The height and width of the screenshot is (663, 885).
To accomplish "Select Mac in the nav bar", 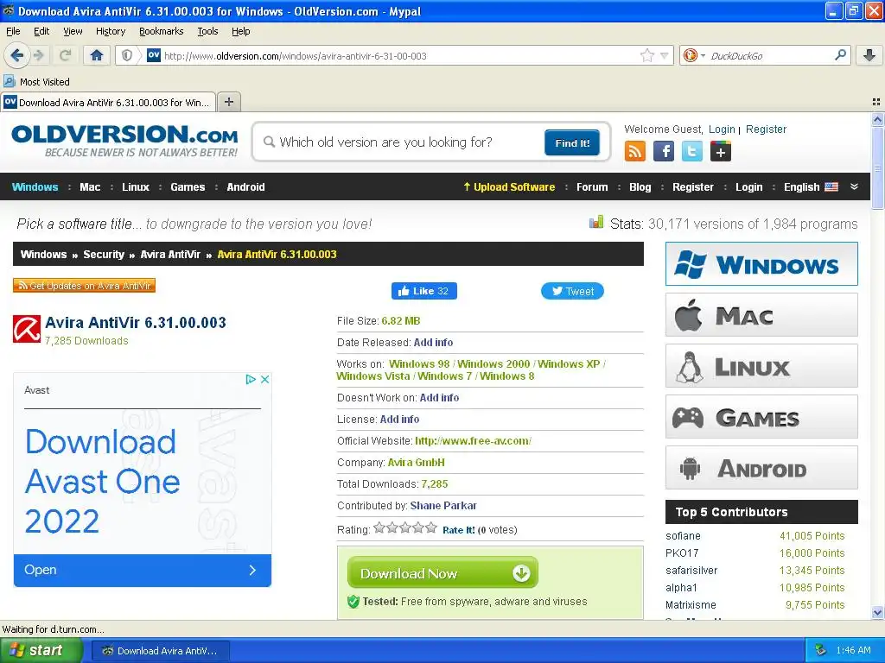I will coord(90,186).
